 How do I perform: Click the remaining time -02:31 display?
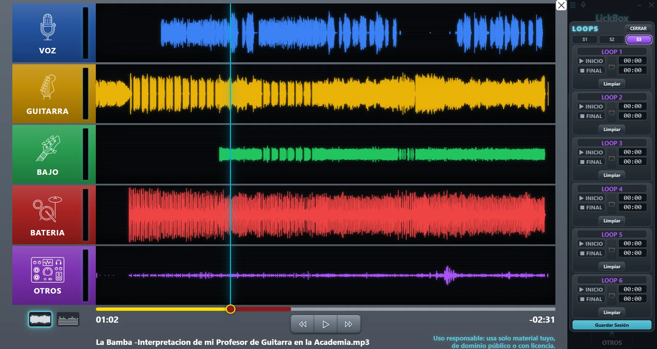542,320
